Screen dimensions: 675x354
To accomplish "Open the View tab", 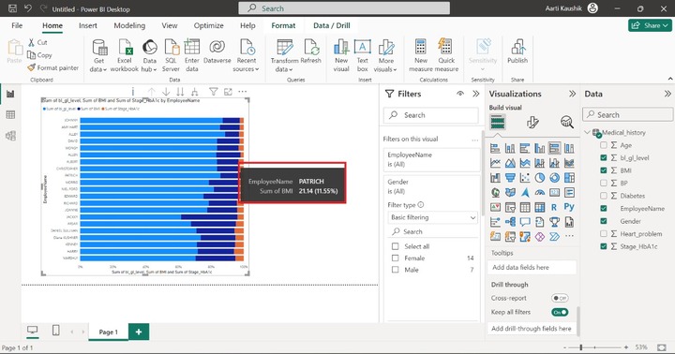I will [169, 25].
